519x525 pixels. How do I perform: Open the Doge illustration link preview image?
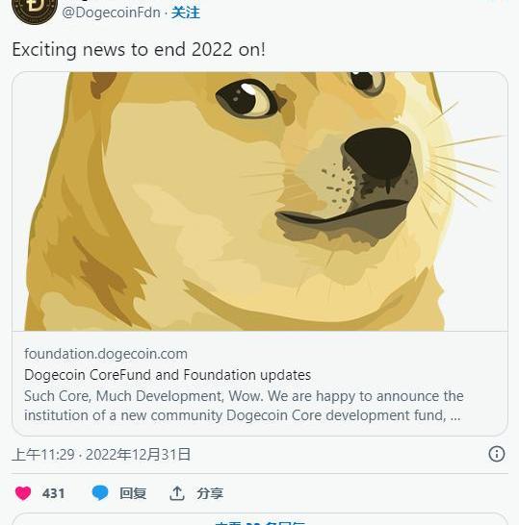tap(260, 201)
